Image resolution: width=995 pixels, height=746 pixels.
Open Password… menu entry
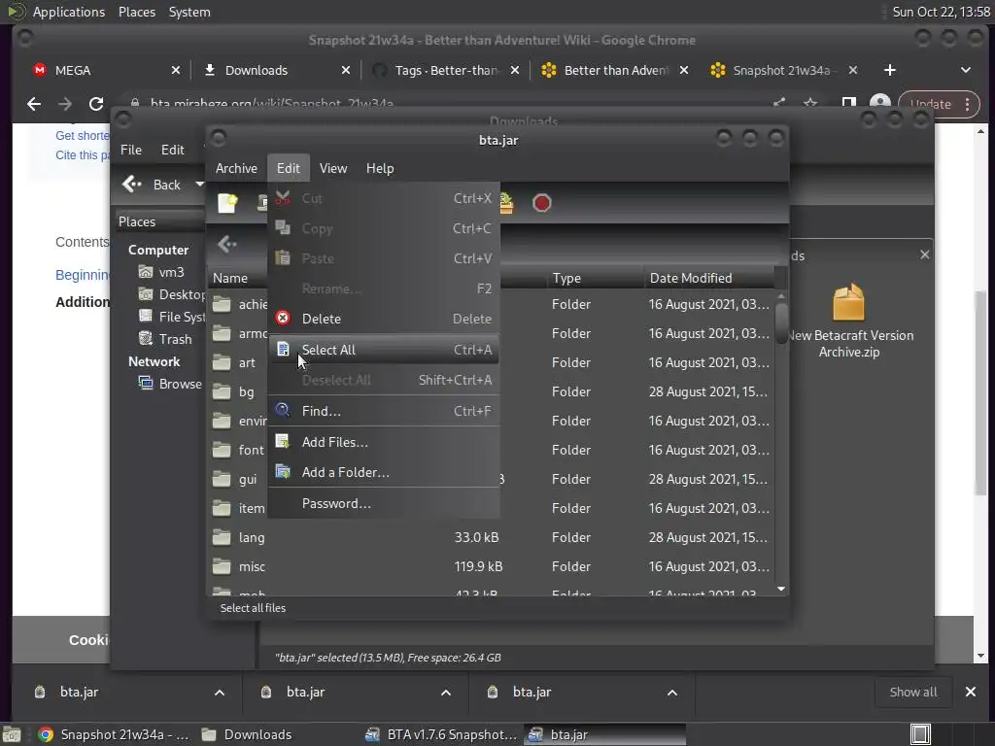[x=384, y=503]
